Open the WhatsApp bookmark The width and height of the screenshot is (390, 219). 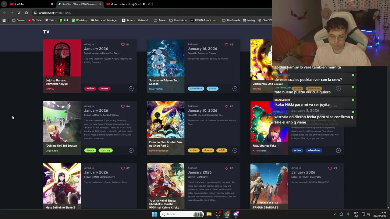coord(80,20)
